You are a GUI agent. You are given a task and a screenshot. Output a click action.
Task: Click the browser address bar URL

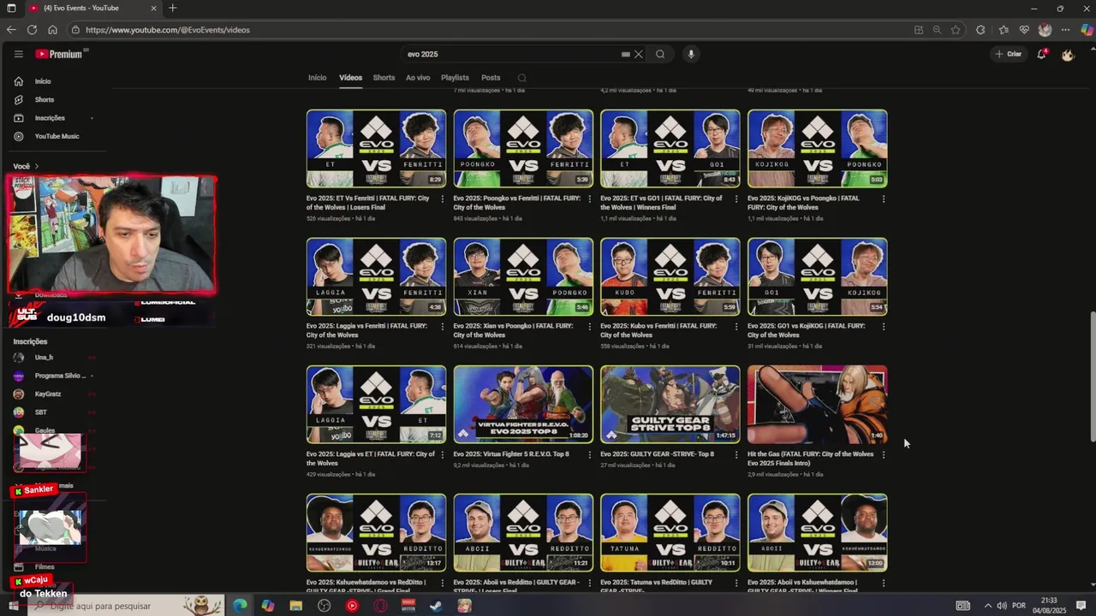pos(168,30)
